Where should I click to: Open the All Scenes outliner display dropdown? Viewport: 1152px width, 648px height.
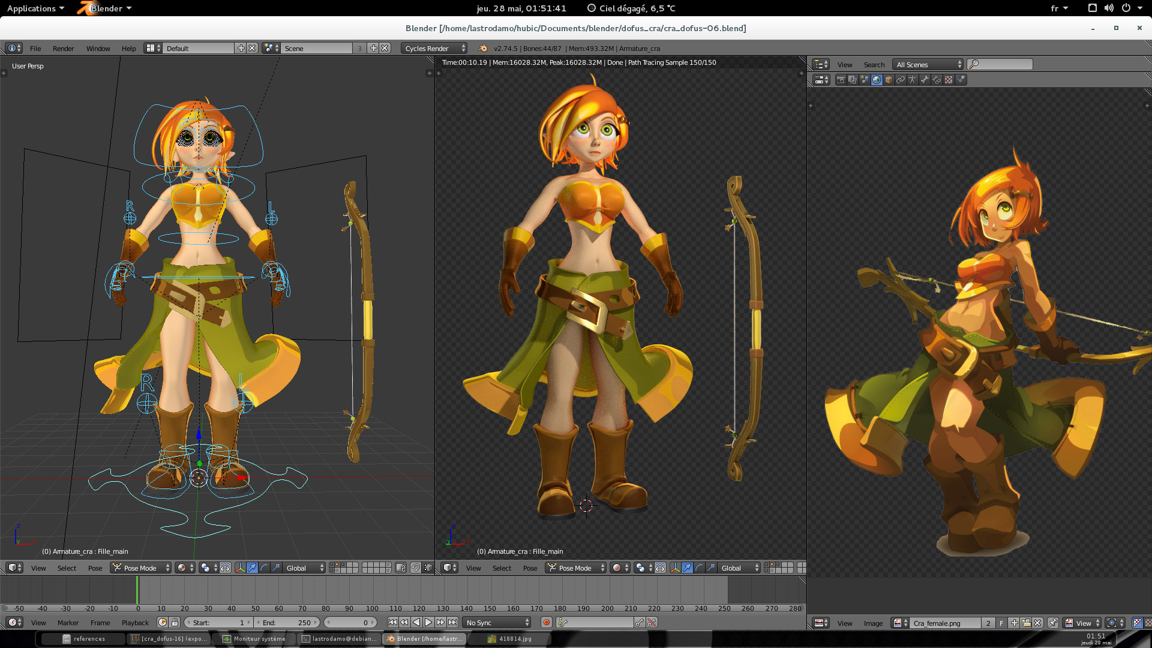[x=928, y=64]
